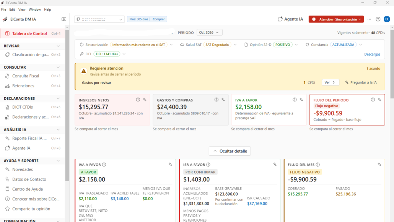
Task: Open the Window menu
Action: (x=35, y=10)
